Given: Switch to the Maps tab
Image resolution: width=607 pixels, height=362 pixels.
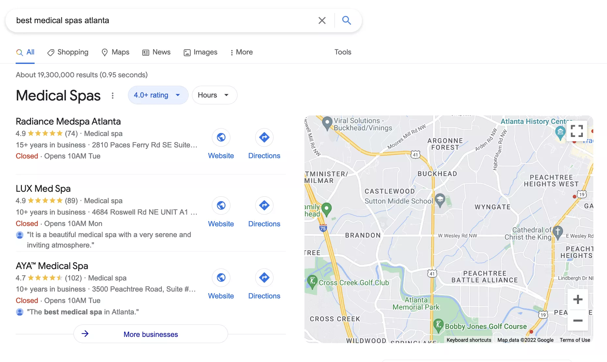Looking at the screenshot, I should click(x=115, y=52).
